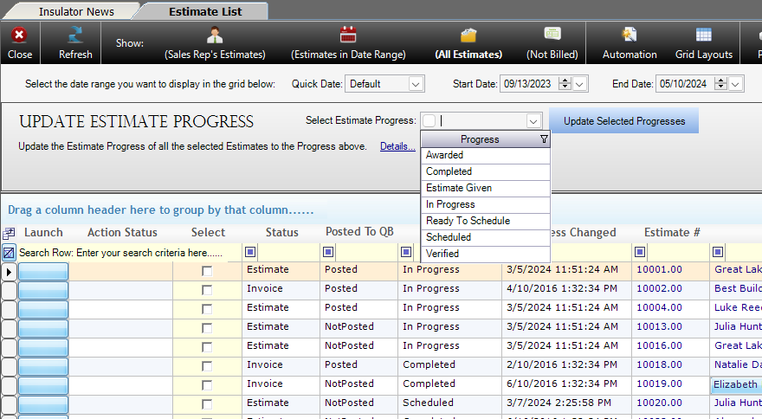Click the Launch button for estimate 10018.00
Screen dimensions: 762x419
[x=43, y=366]
